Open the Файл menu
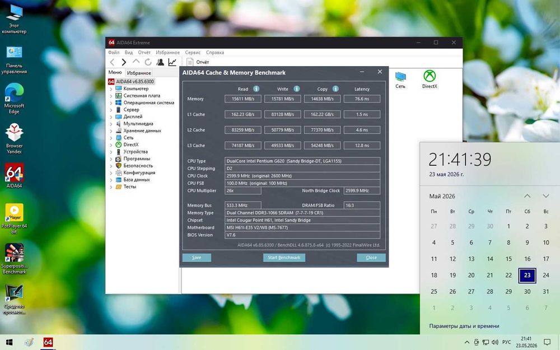Image resolution: width=560 pixels, height=350 pixels. click(x=114, y=53)
